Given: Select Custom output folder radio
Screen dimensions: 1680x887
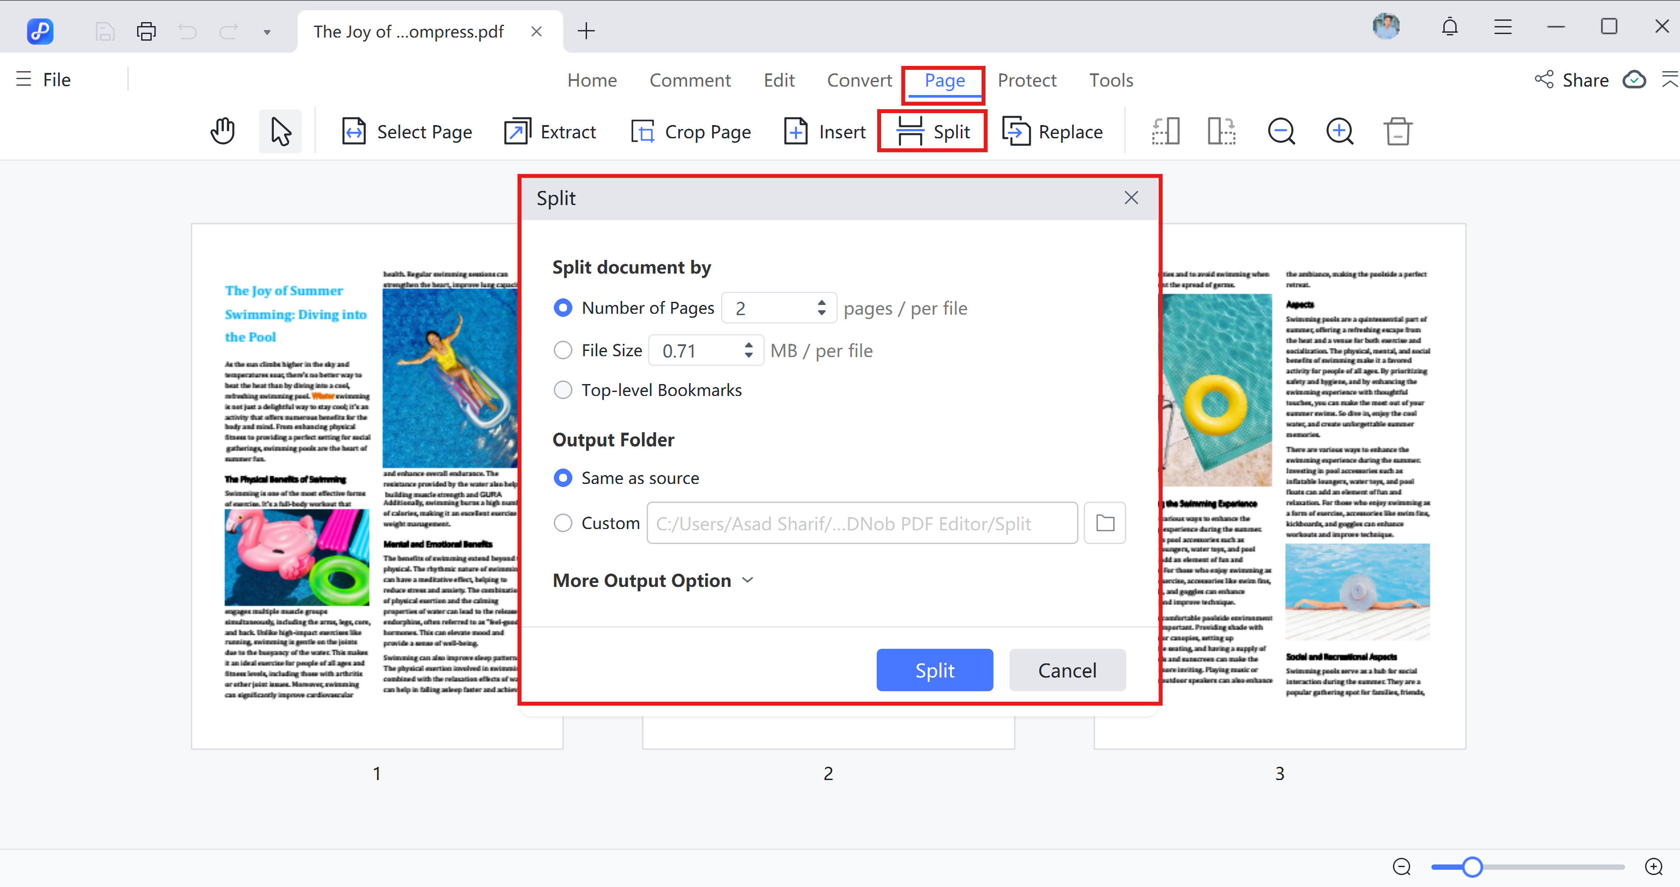Looking at the screenshot, I should point(563,523).
